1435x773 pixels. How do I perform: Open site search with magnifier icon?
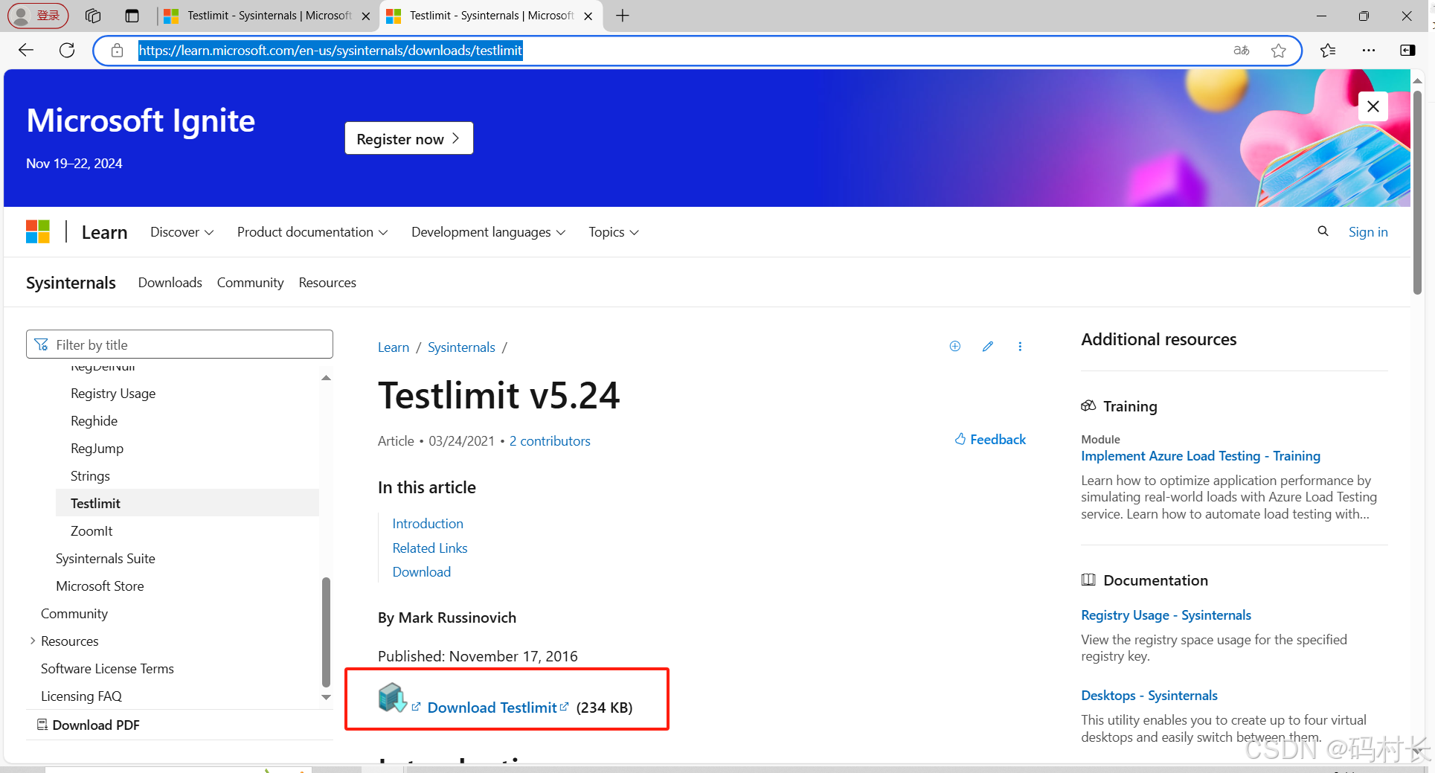(x=1323, y=231)
